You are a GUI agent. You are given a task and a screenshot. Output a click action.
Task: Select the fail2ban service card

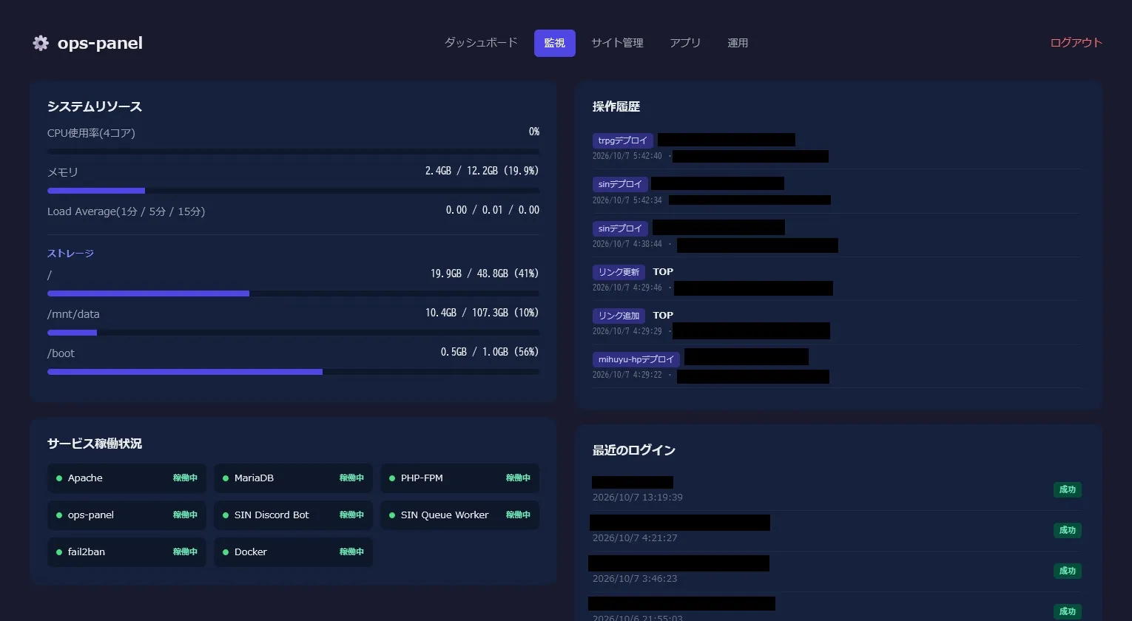click(x=127, y=552)
